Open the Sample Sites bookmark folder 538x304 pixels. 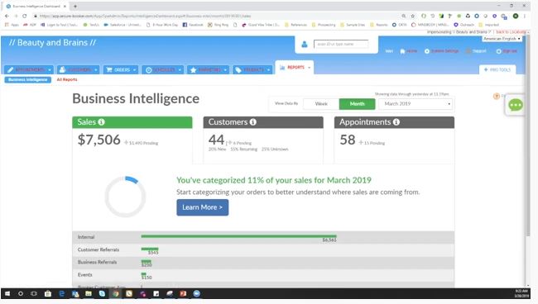pyautogui.click(x=353, y=25)
